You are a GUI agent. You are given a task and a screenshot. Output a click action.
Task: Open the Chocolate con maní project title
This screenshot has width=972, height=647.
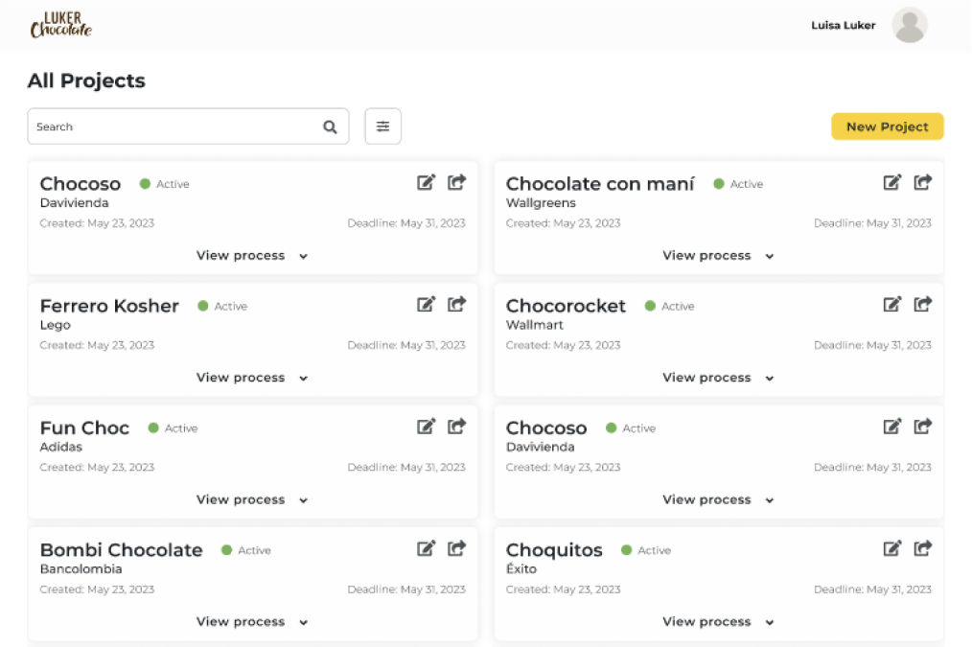click(600, 183)
